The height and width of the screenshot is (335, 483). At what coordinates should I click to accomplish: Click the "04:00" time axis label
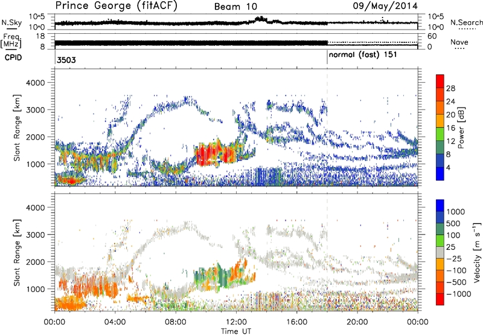[x=115, y=322]
